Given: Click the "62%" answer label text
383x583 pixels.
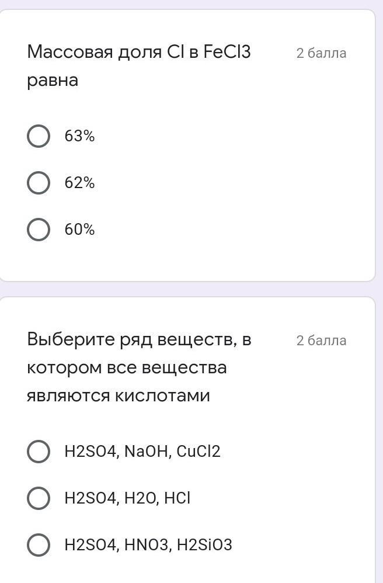Looking at the screenshot, I should pyautogui.click(x=79, y=183).
